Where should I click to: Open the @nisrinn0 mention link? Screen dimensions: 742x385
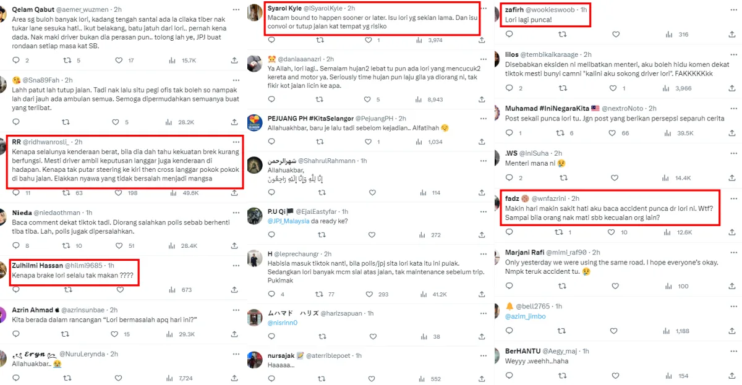tap(283, 322)
